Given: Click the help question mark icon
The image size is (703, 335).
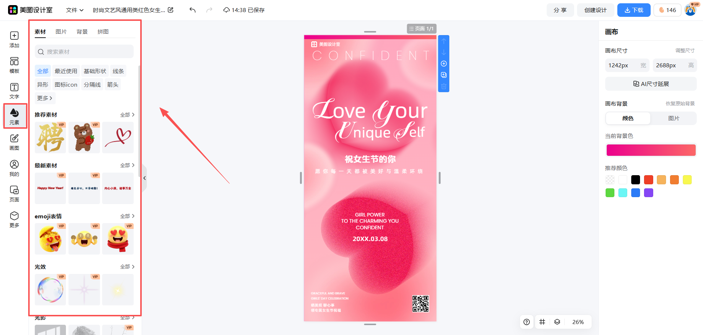Looking at the screenshot, I should tap(527, 322).
